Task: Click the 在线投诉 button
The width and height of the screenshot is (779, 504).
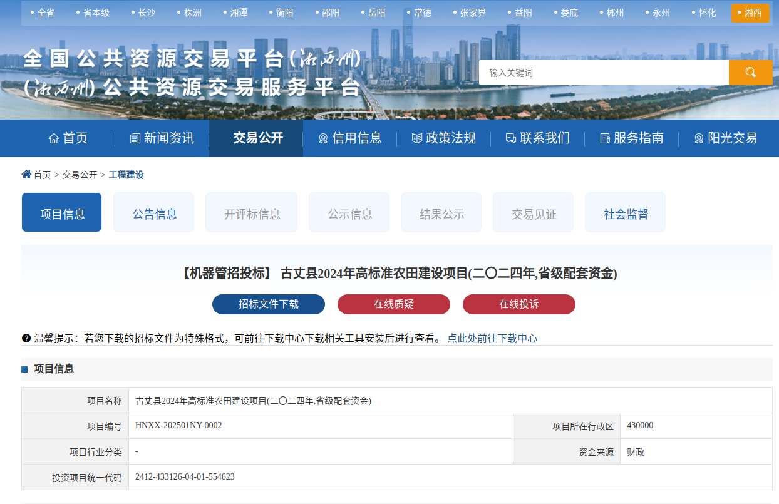Action: [519, 304]
